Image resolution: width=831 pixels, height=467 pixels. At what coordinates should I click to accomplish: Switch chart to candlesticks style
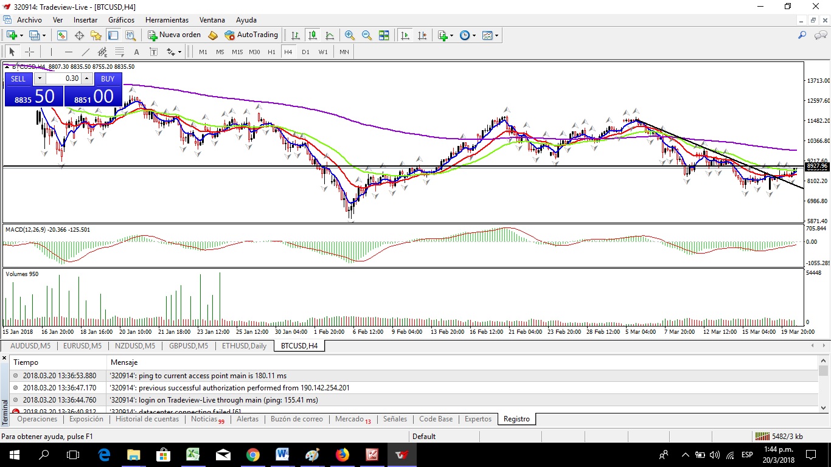(x=312, y=35)
